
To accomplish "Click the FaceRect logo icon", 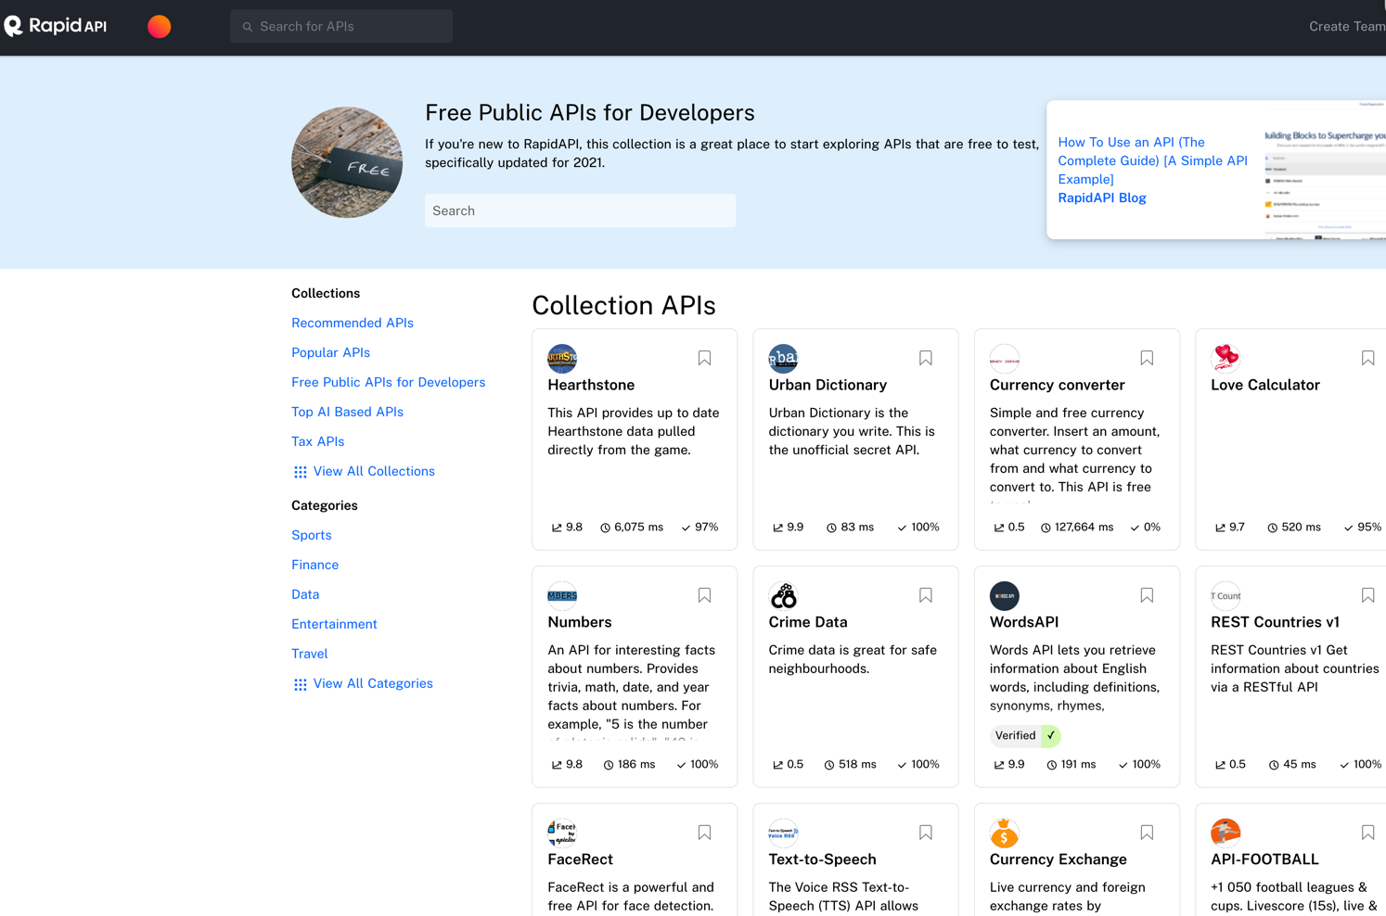I will [562, 833].
